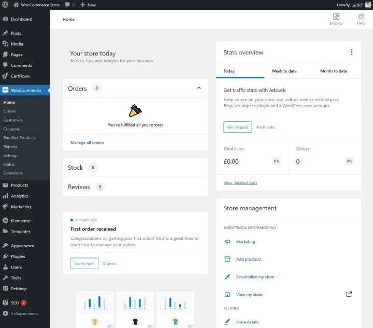Collapse the Orders panel chevron
This screenshot has width=373, height=328.
pyautogui.click(x=199, y=88)
